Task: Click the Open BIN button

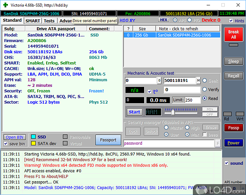Action: point(15,137)
